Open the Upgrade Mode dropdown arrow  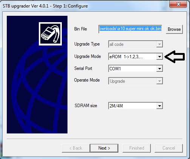coord(159,57)
